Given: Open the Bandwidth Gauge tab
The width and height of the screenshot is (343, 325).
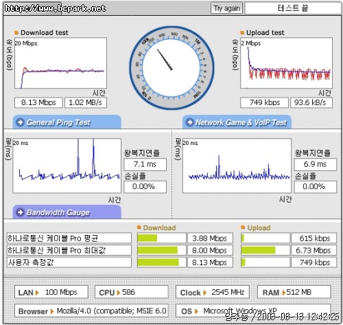Looking at the screenshot, I should [x=67, y=212].
